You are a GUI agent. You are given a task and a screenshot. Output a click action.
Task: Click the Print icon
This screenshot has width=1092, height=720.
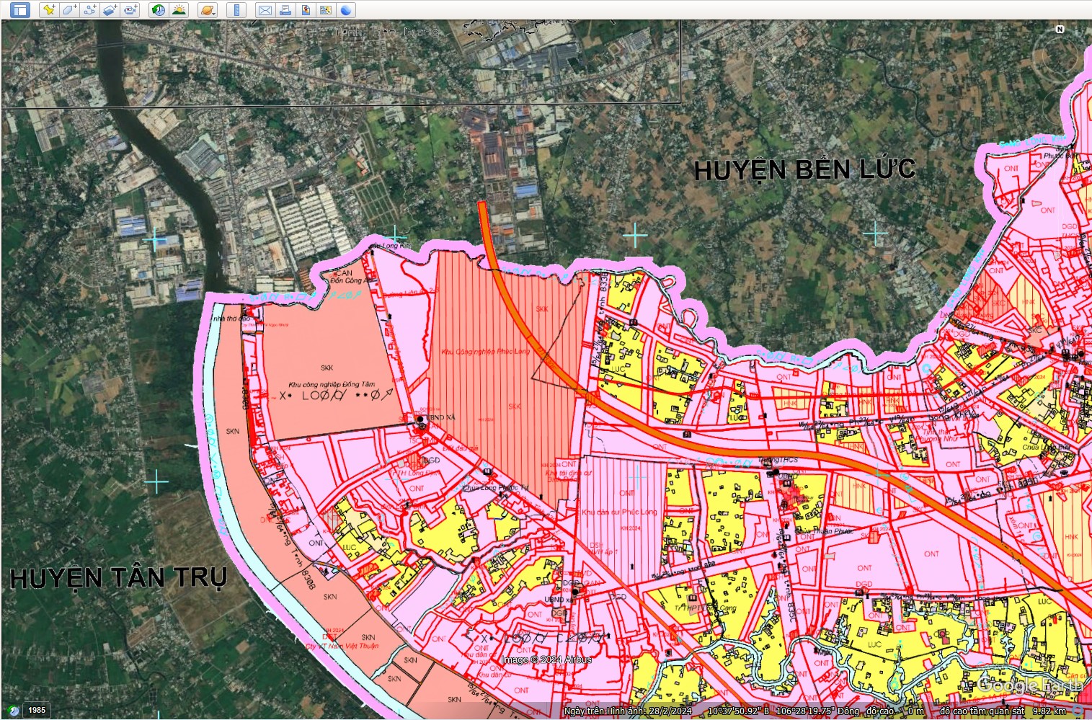(285, 10)
